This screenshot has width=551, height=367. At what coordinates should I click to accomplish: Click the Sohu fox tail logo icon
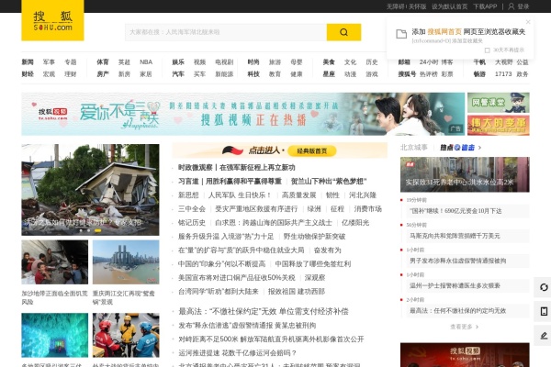tap(232, 150)
